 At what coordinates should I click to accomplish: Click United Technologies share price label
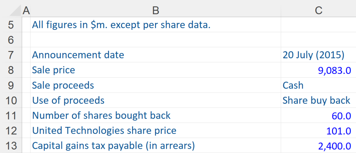pos(104,131)
